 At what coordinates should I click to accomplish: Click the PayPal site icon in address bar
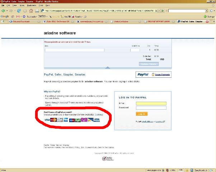(x=43, y=11)
